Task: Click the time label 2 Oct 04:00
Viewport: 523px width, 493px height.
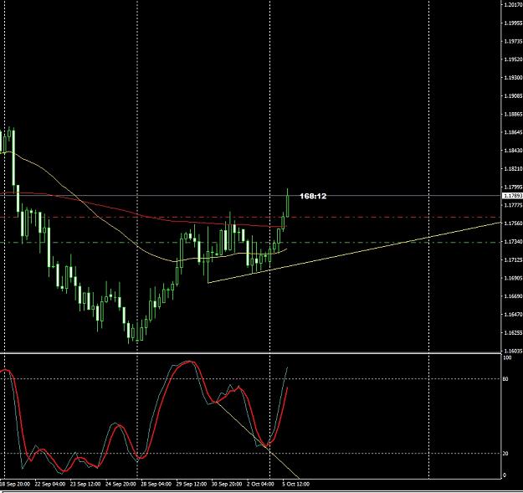Action: click(260, 484)
